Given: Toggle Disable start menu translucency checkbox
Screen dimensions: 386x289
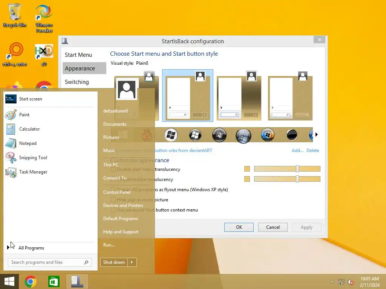Looking at the screenshot, I should pos(113,169).
